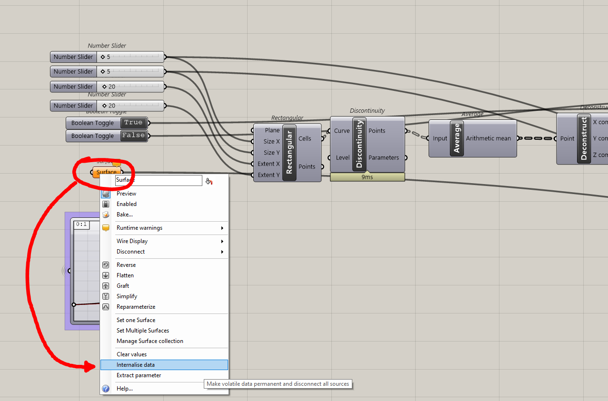Click the Help question mark icon

tap(106, 389)
